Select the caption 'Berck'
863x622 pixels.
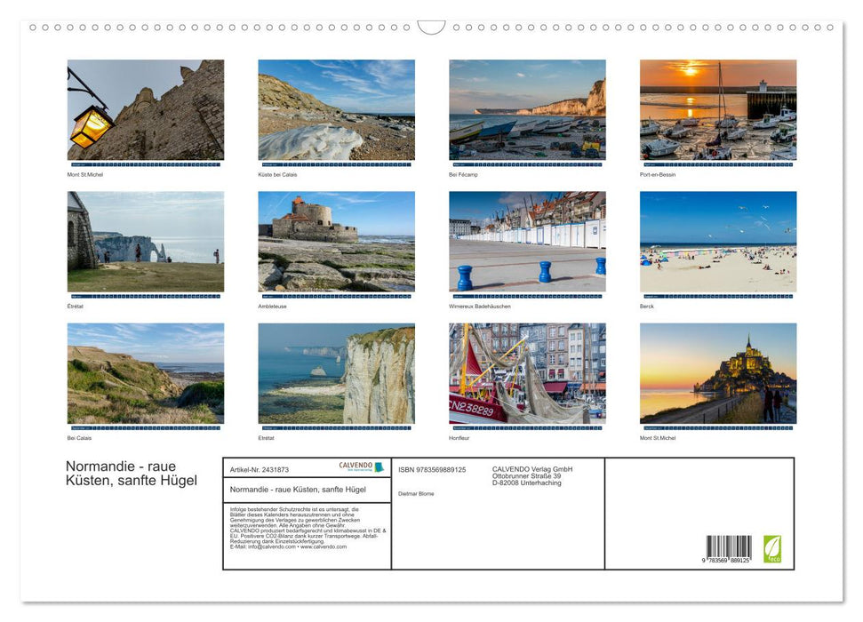pyautogui.click(x=647, y=306)
